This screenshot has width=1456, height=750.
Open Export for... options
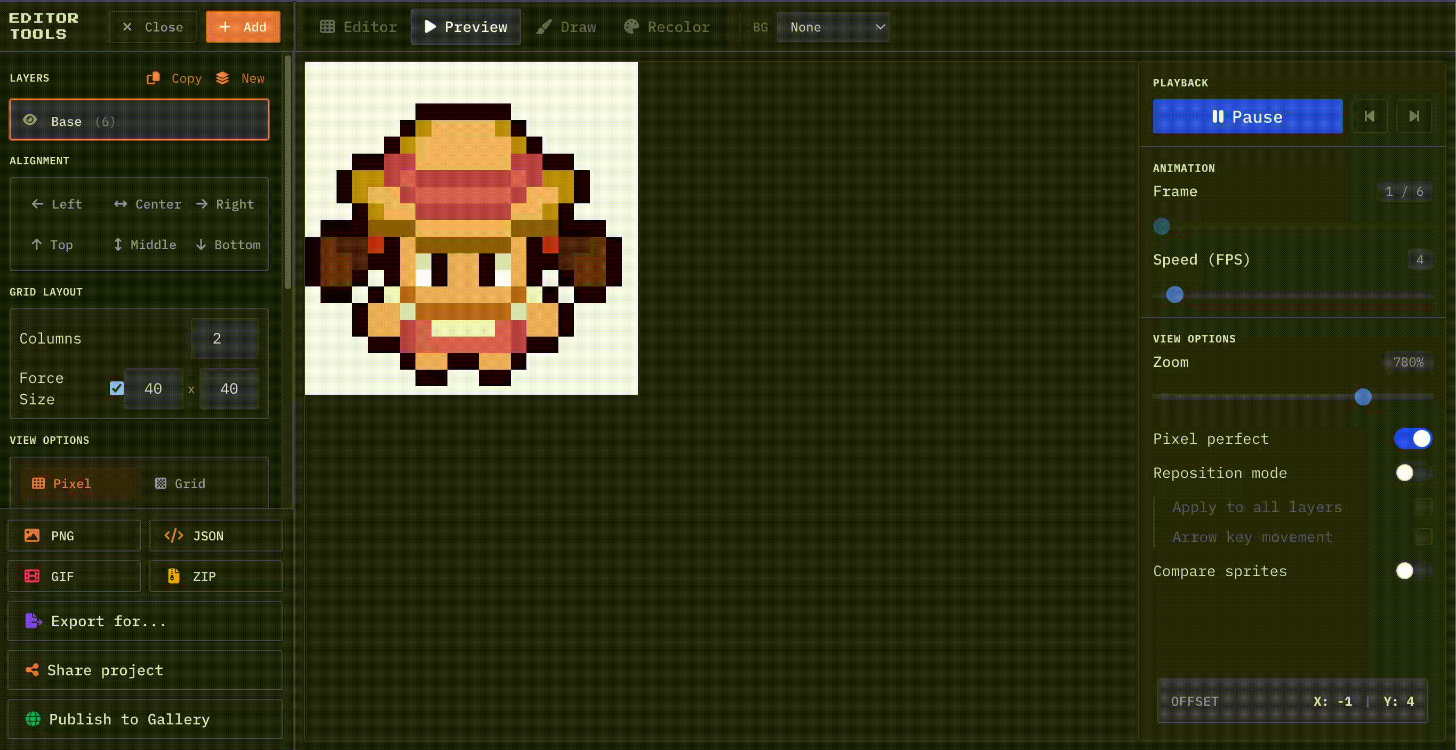[x=145, y=620]
